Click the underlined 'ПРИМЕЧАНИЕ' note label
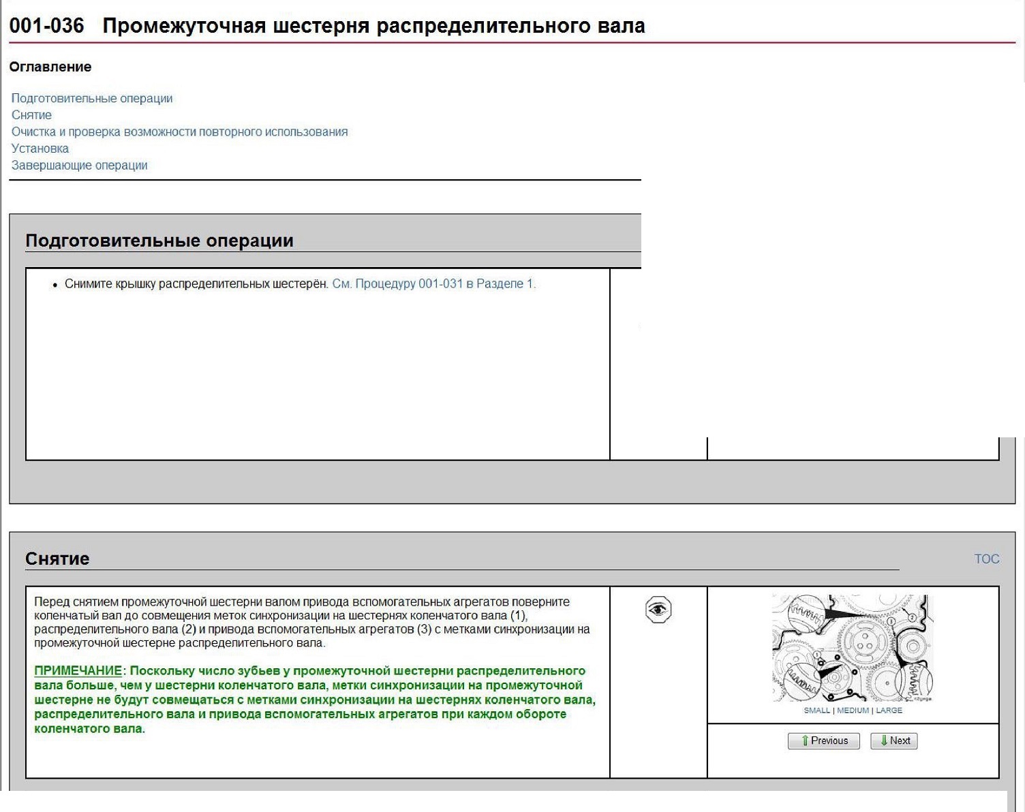The width and height of the screenshot is (1025, 812). (78, 671)
